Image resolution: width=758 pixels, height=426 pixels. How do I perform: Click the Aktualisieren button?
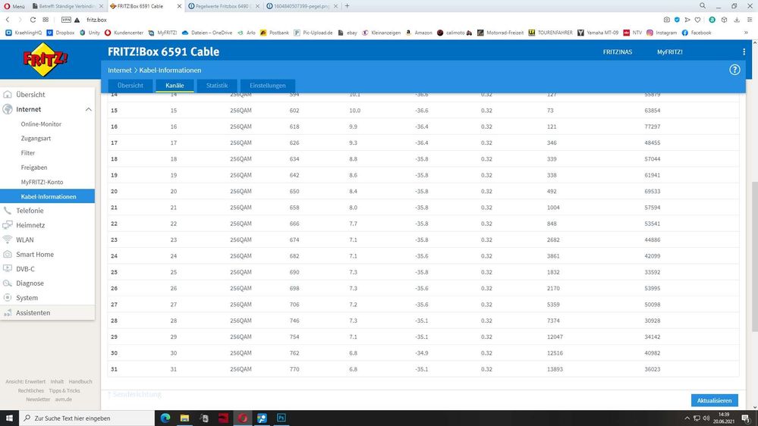[714, 400]
